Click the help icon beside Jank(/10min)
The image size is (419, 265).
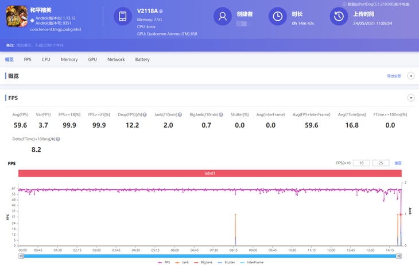(180, 114)
